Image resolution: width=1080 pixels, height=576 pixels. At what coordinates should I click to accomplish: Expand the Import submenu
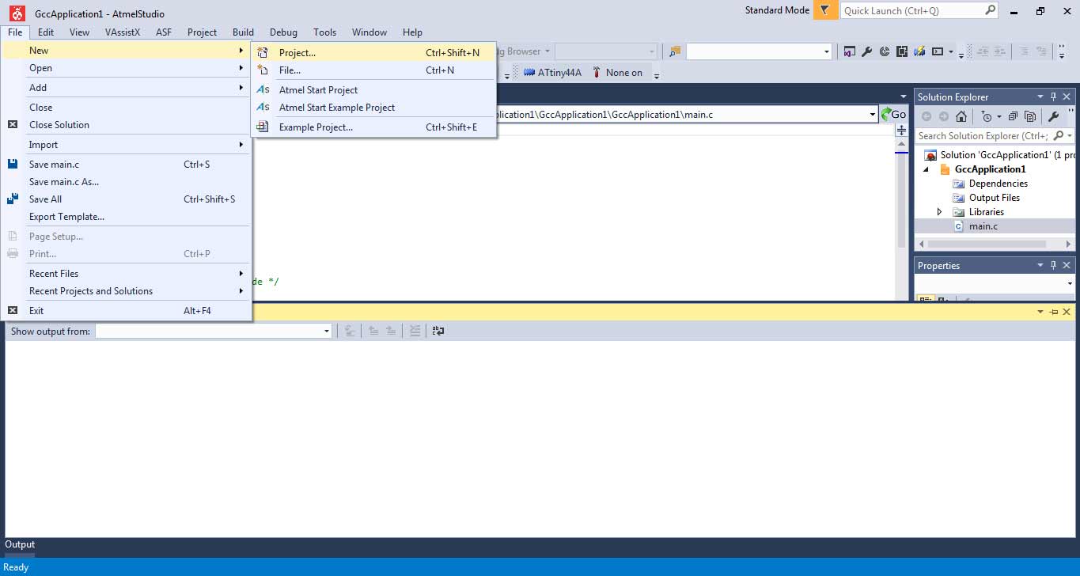[126, 144]
